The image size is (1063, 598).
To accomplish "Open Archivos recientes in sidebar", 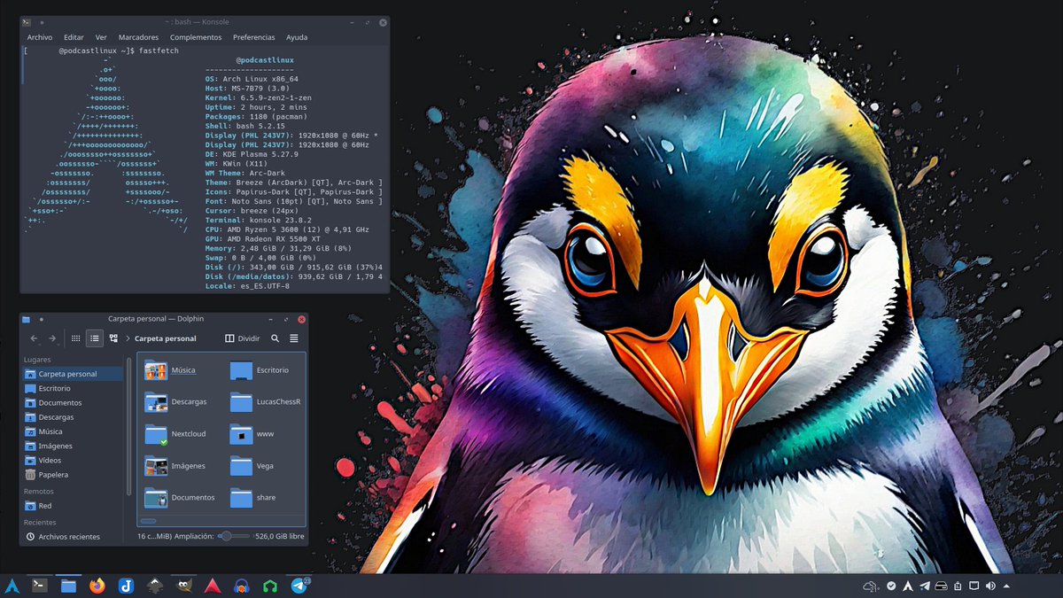I will (74, 537).
